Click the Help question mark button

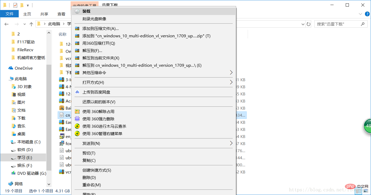pyautogui.click(x=367, y=14)
